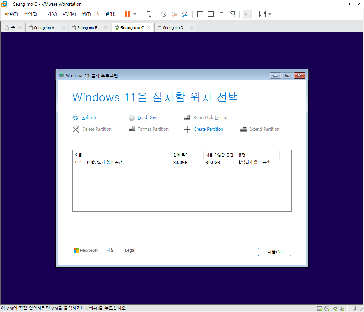Click the Load Driver disc icon
364x312 pixels.
(x=132, y=118)
